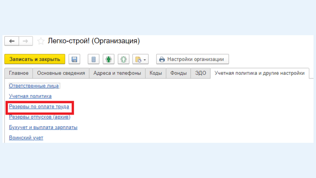
Task: Select the Коды tab
Action: (156, 73)
